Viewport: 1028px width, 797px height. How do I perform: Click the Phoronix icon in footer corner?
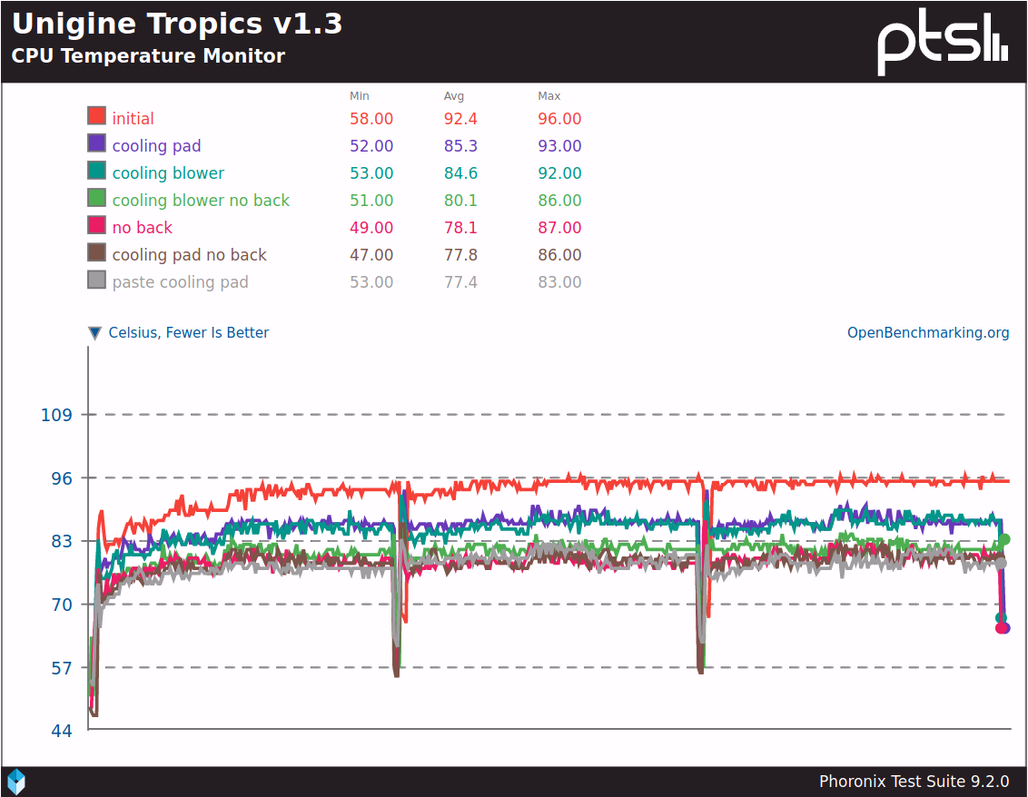pos(16,781)
